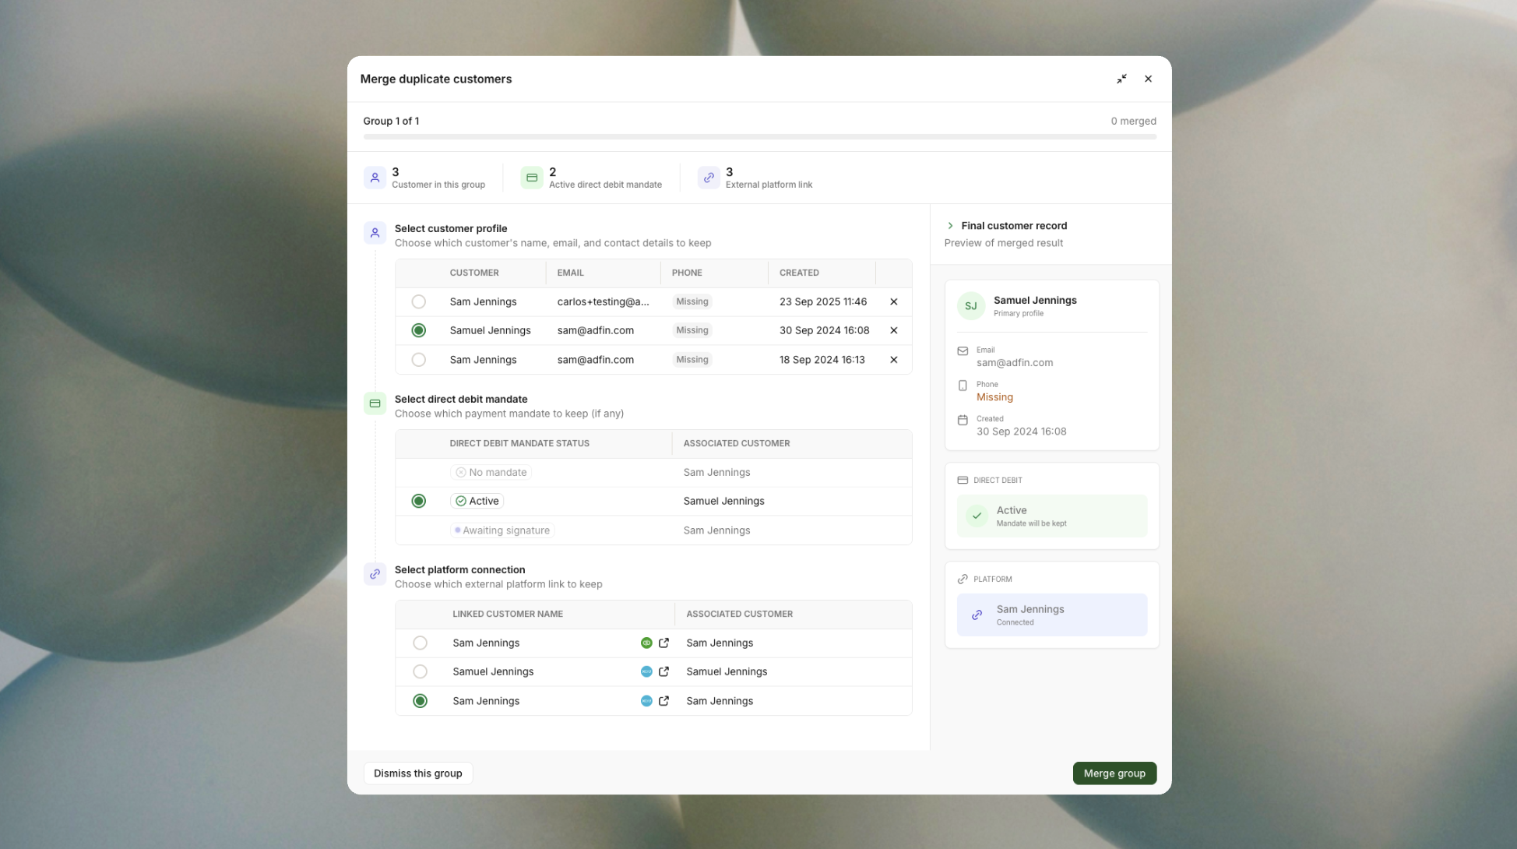Choose Samuel Jennings platform connection radio
This screenshot has height=849, width=1517.
(x=420, y=671)
